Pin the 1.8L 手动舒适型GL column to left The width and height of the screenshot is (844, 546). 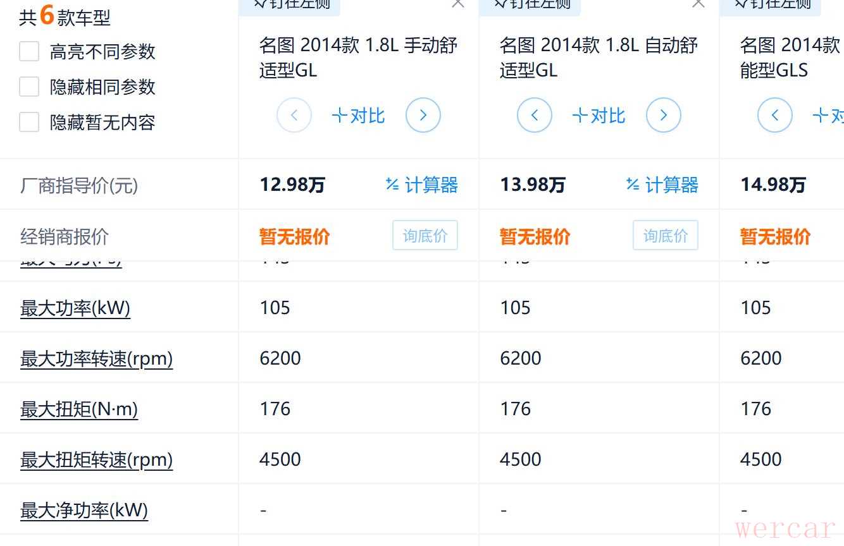[x=289, y=4]
